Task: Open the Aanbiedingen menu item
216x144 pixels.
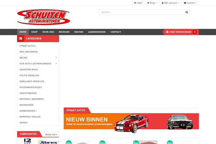Action: (97, 32)
